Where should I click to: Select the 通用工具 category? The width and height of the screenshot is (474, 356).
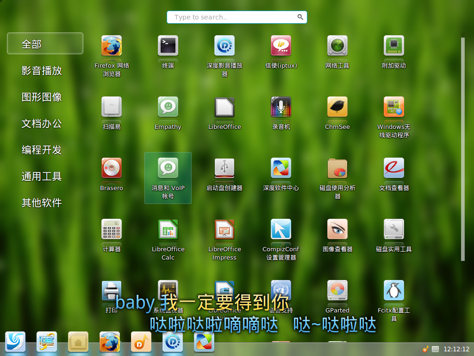42,176
